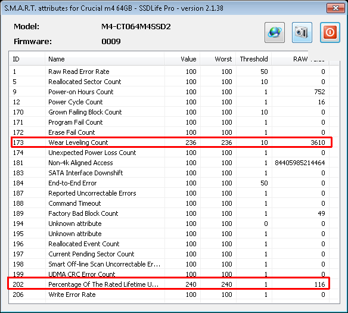The image size is (348, 313).
Task: Click the RAW column header
Action: (300, 59)
